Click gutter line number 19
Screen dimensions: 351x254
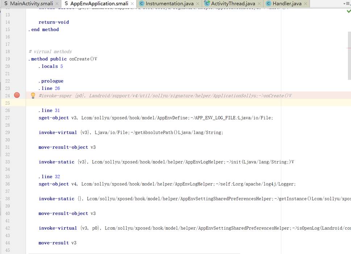8,59
